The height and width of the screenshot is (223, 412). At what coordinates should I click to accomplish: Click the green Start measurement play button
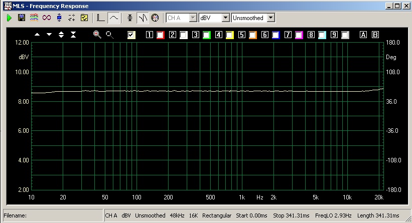[9, 18]
